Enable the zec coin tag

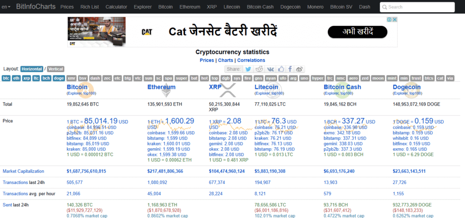pos(107,78)
